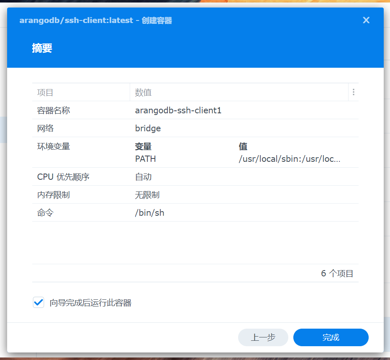390x360 pixels.
Task: Open the column options three-dot menu
Action: (354, 92)
